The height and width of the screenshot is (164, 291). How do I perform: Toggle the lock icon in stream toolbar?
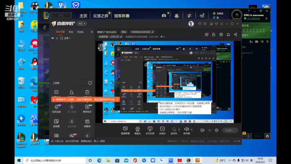point(214,35)
